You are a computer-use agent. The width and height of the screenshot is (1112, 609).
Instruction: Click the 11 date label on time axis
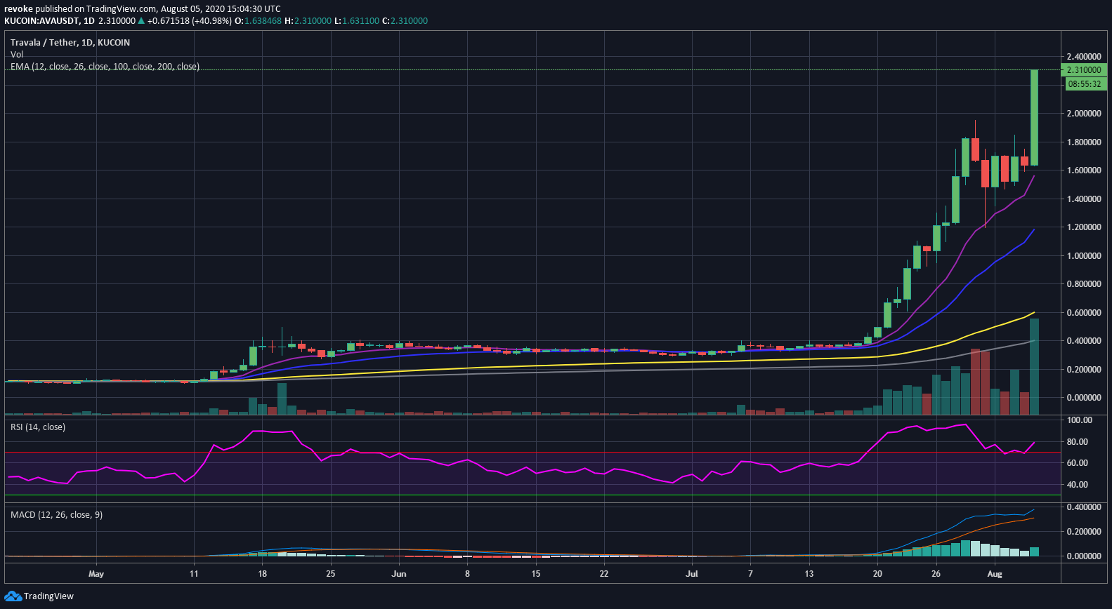tap(194, 574)
